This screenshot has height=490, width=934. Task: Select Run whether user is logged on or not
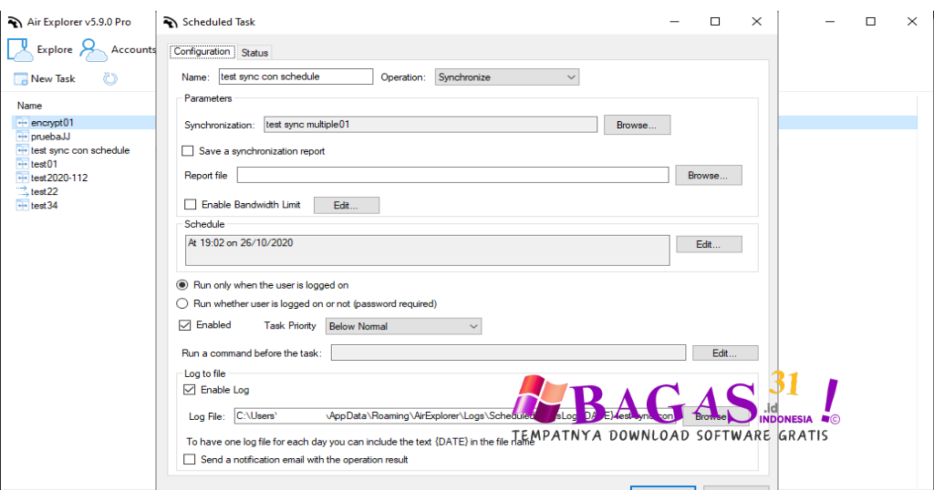click(182, 303)
